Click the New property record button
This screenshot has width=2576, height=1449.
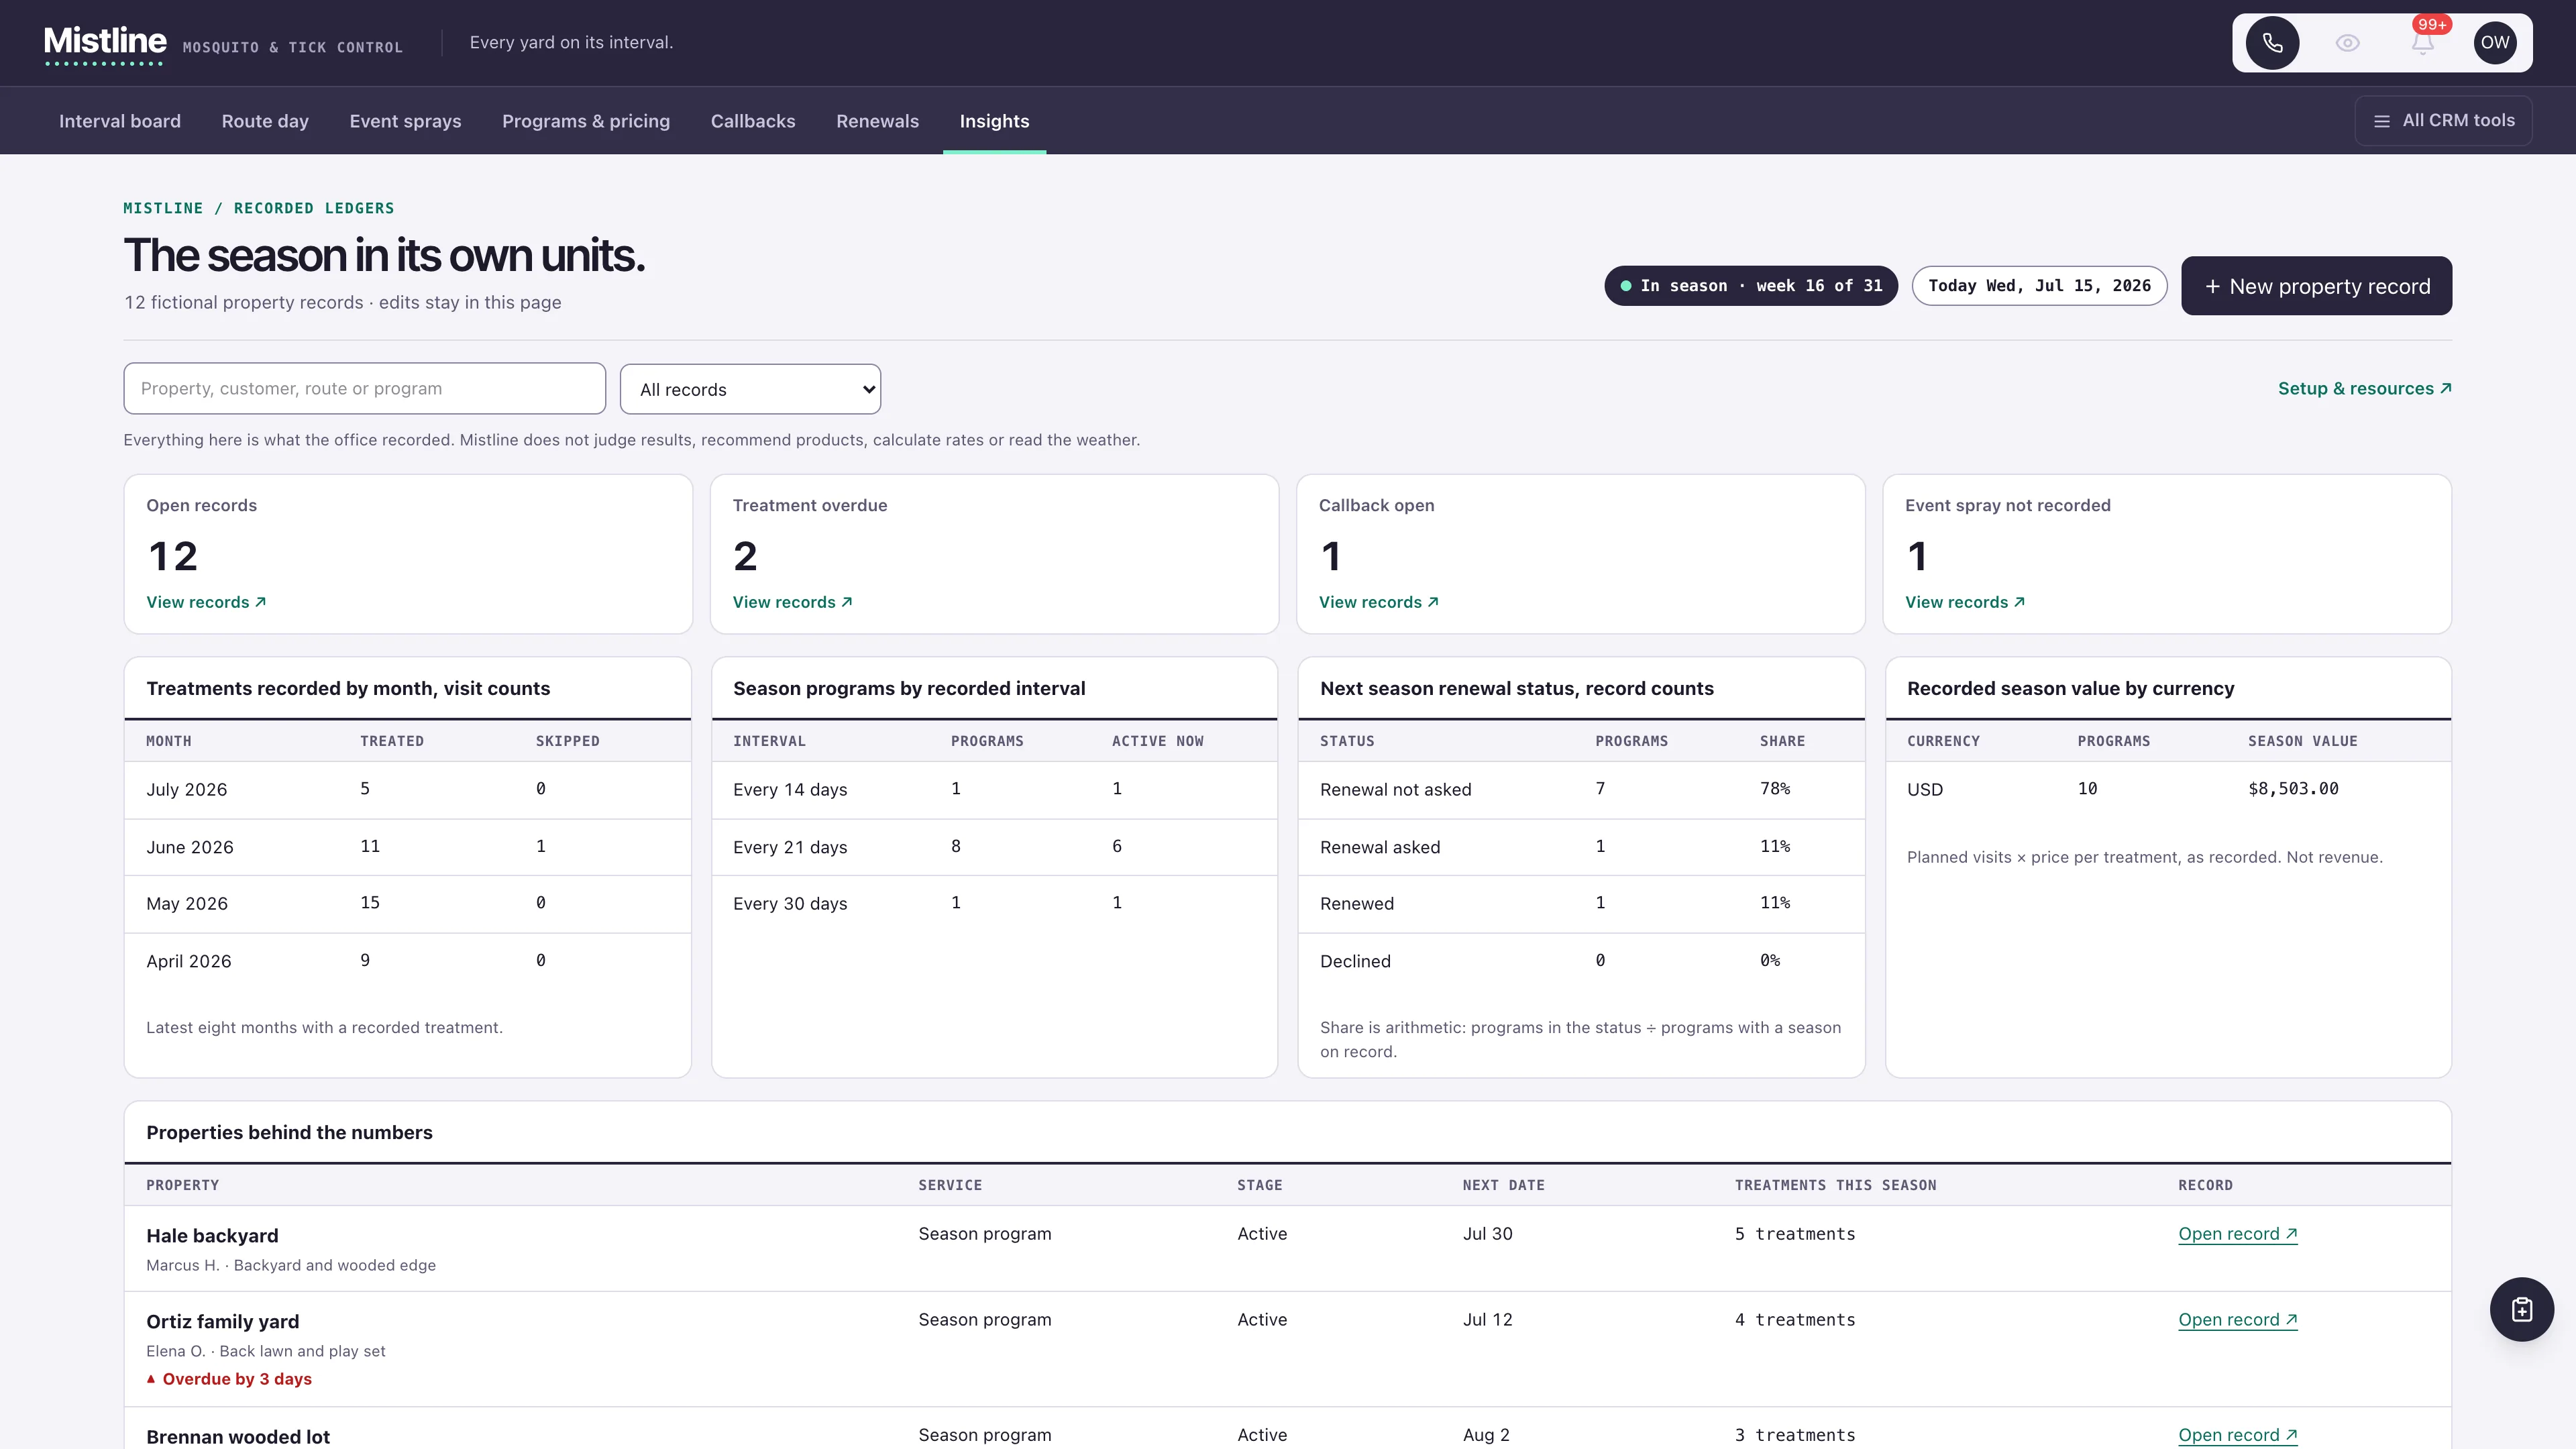2316,286
